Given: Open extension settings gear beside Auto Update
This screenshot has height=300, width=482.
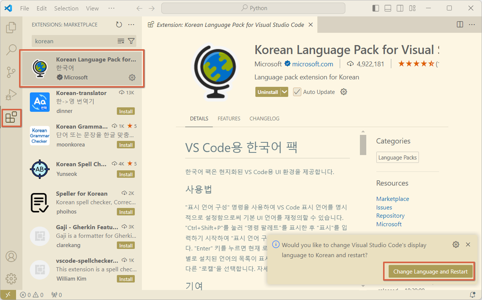Looking at the screenshot, I should coord(344,92).
